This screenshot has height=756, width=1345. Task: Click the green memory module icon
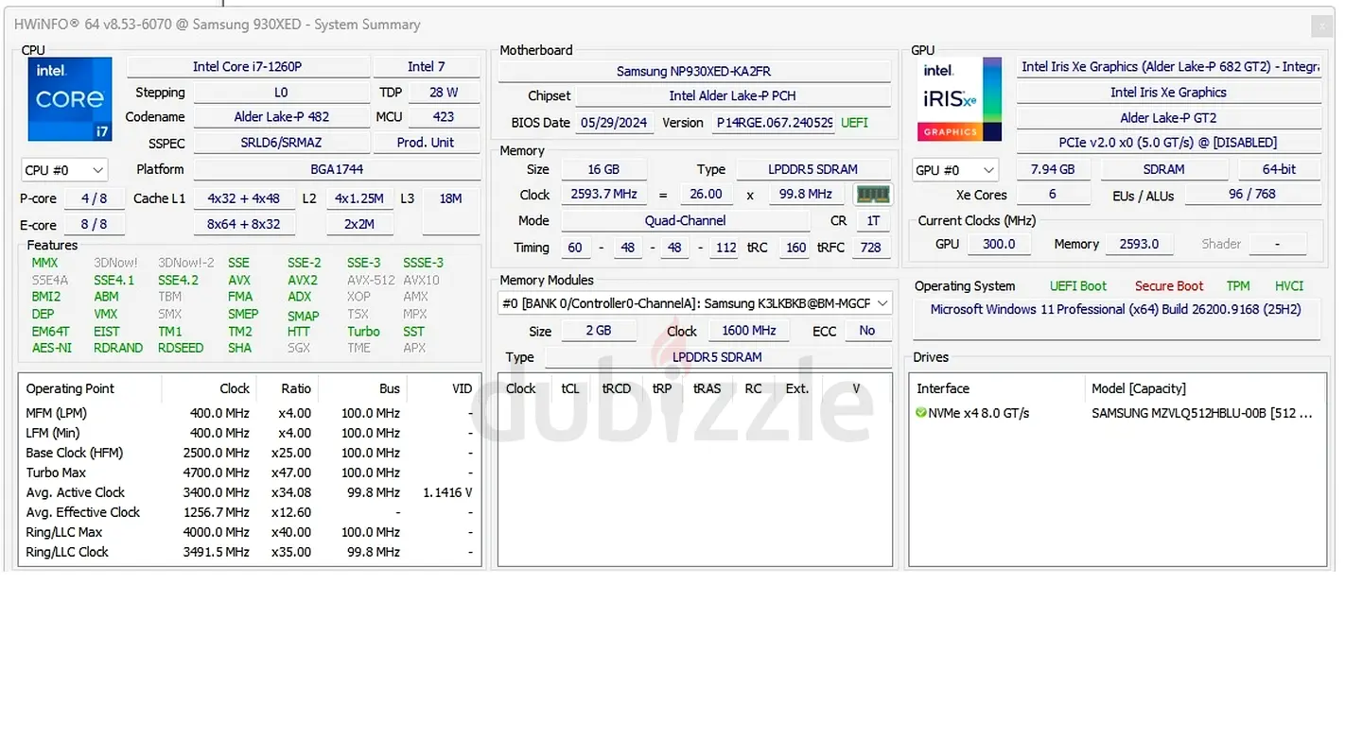(872, 195)
